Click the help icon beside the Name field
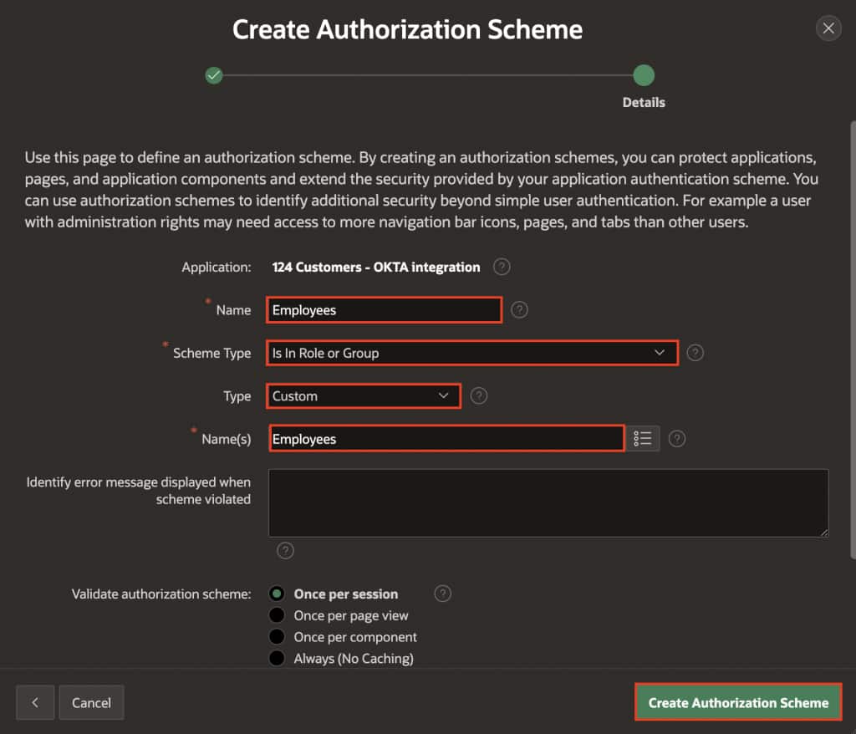 tap(519, 309)
